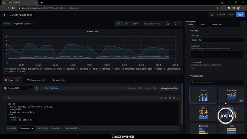Viewport: 247px width, 139px height.
Task: Go back using the Edit Panel arrow
Action: pyautogui.click(x=5, y=15)
